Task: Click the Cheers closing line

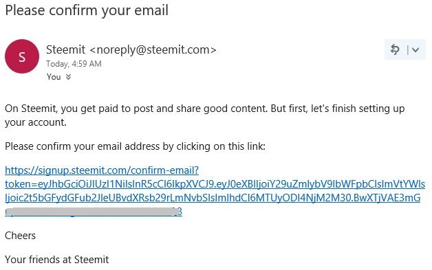Action: [x=21, y=236]
